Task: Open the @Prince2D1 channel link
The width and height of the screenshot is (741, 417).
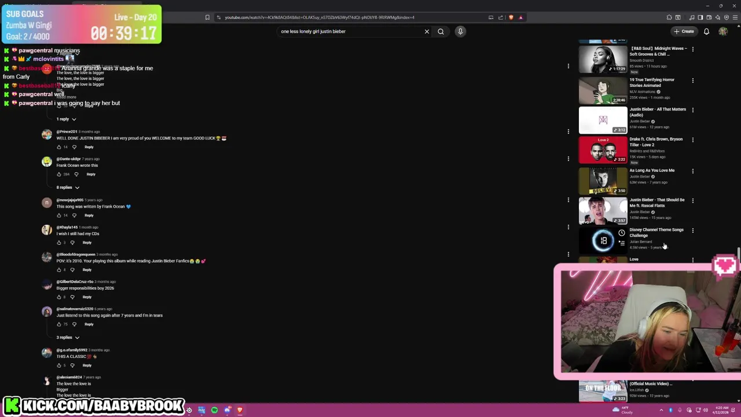Action: click(67, 131)
